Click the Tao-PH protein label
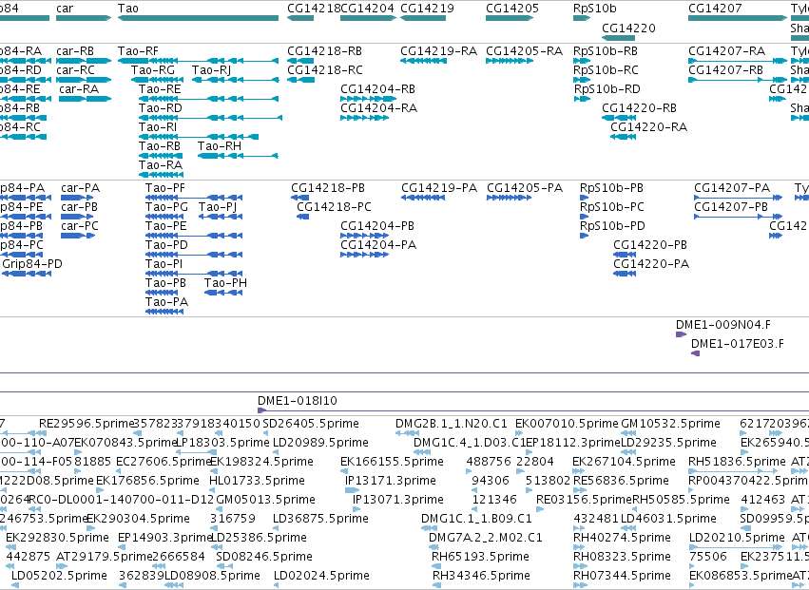 225,283
